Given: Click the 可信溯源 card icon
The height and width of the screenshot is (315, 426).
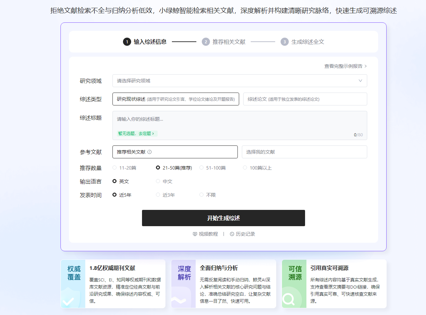Looking at the screenshot, I should 294,284.
